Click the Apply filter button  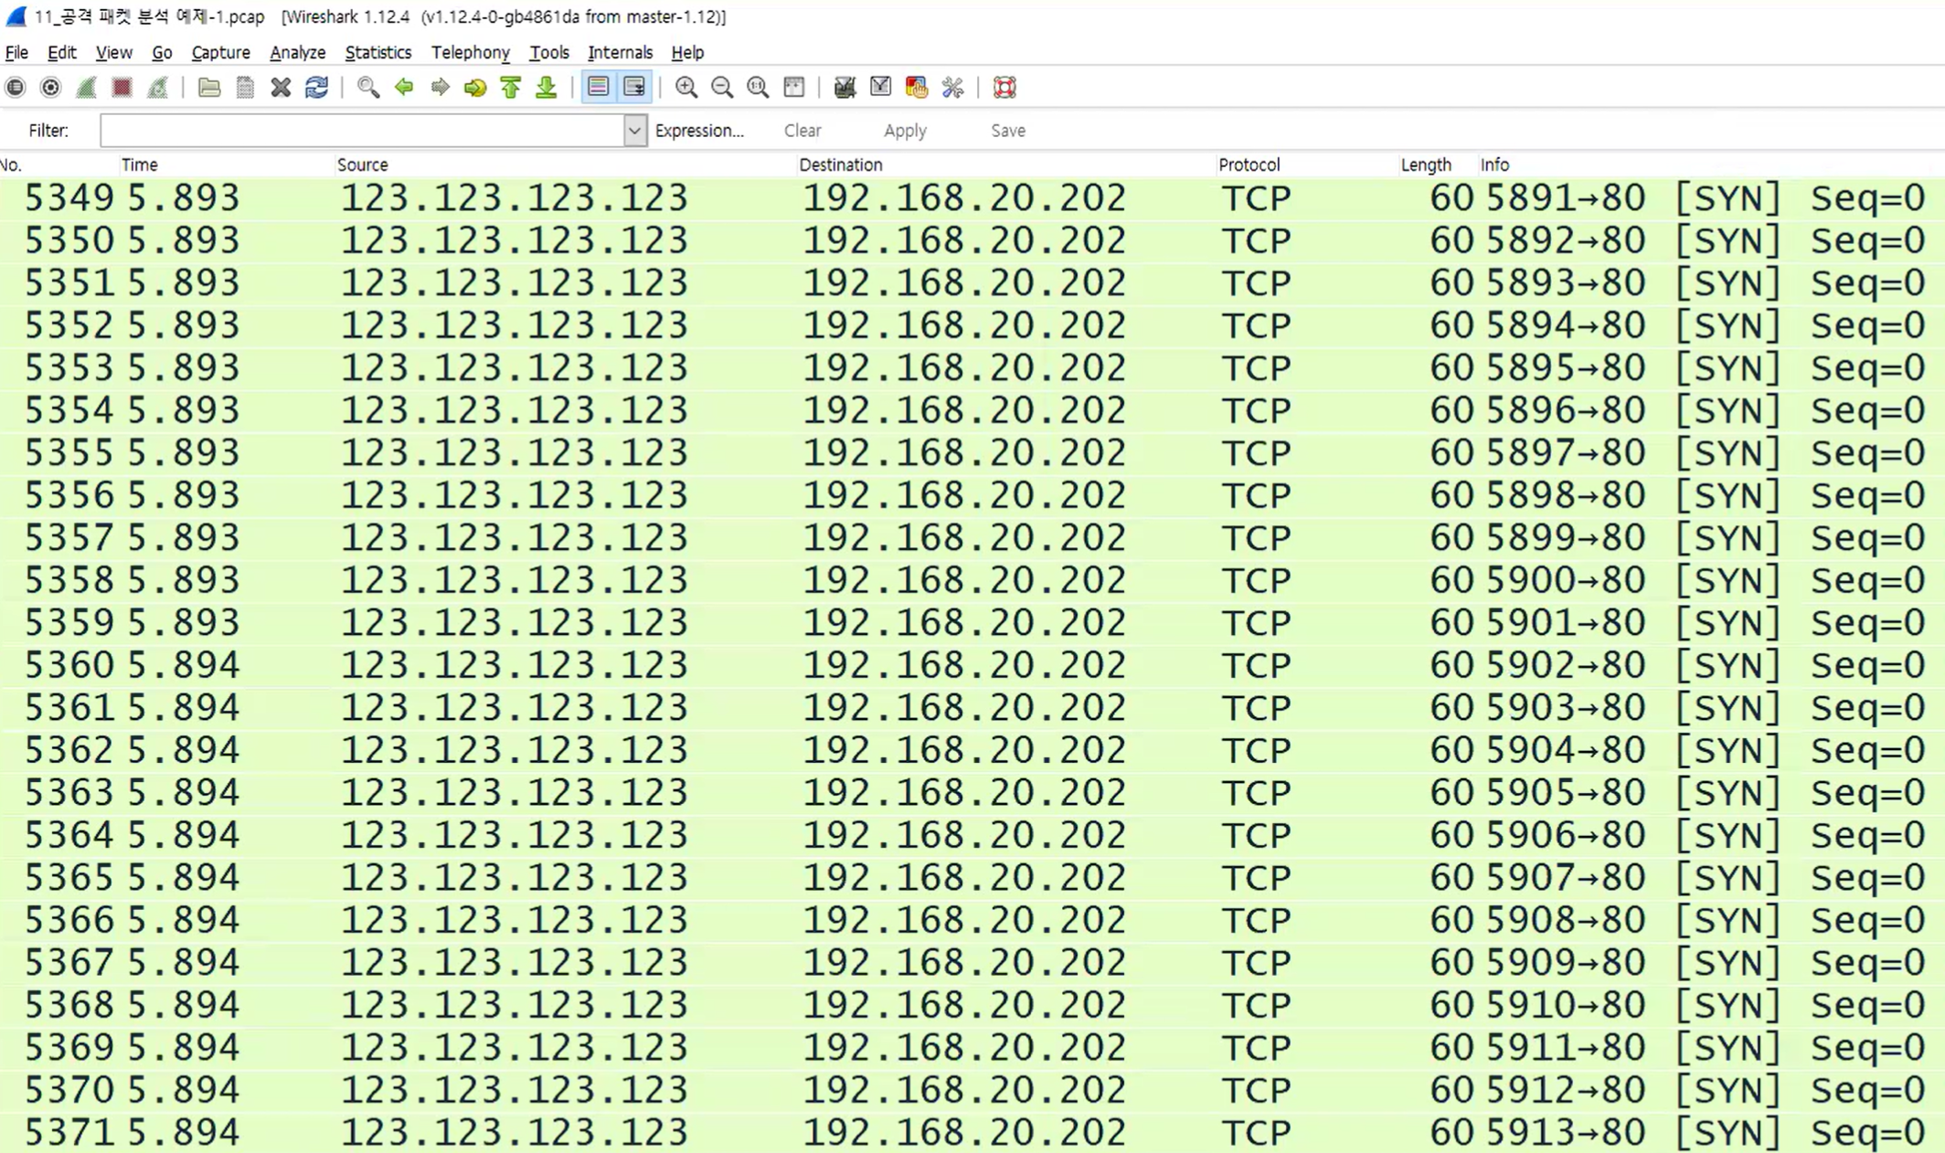coord(905,131)
